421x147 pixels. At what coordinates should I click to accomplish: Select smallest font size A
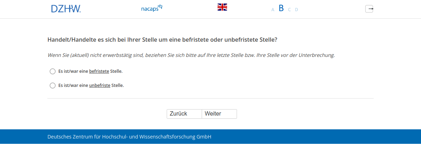pos(273,10)
